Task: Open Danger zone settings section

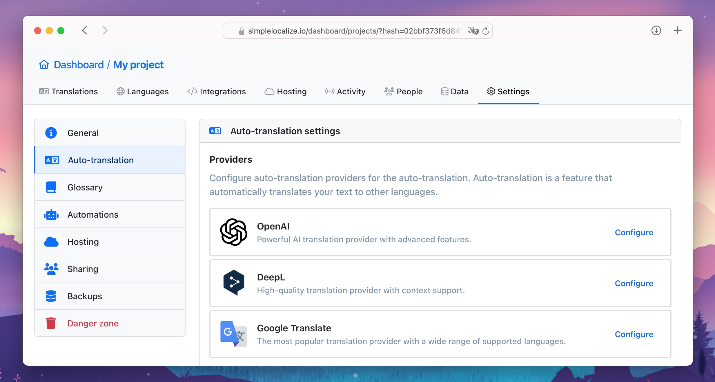Action: point(110,323)
